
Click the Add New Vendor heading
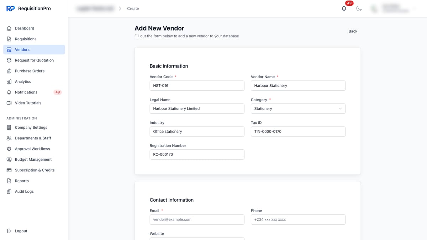(159, 28)
